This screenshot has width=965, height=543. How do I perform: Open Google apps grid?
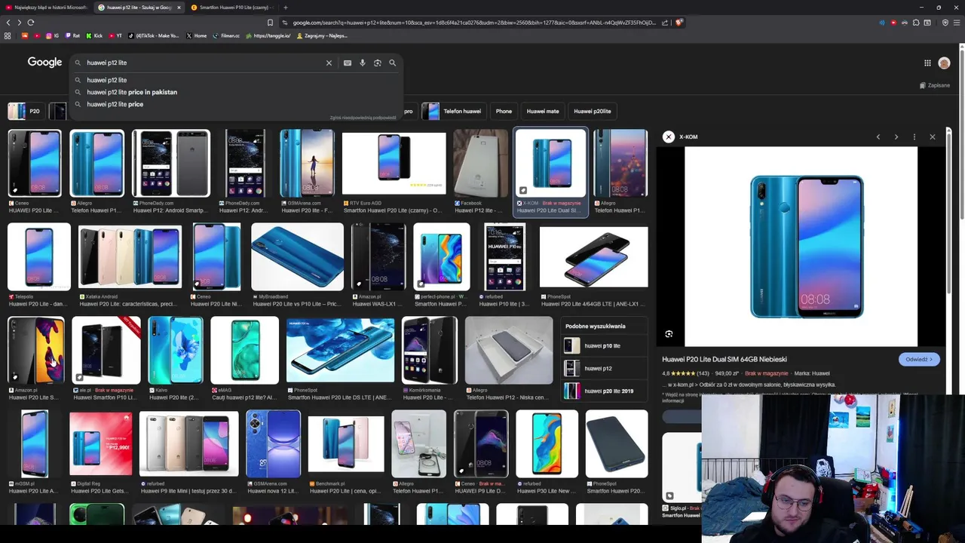(x=927, y=63)
